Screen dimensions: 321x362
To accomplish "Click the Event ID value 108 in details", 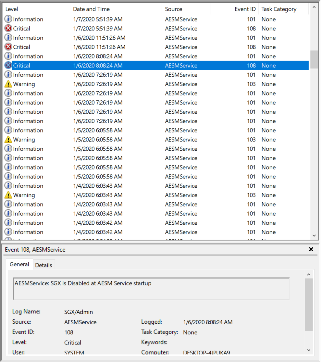I will point(69,332).
